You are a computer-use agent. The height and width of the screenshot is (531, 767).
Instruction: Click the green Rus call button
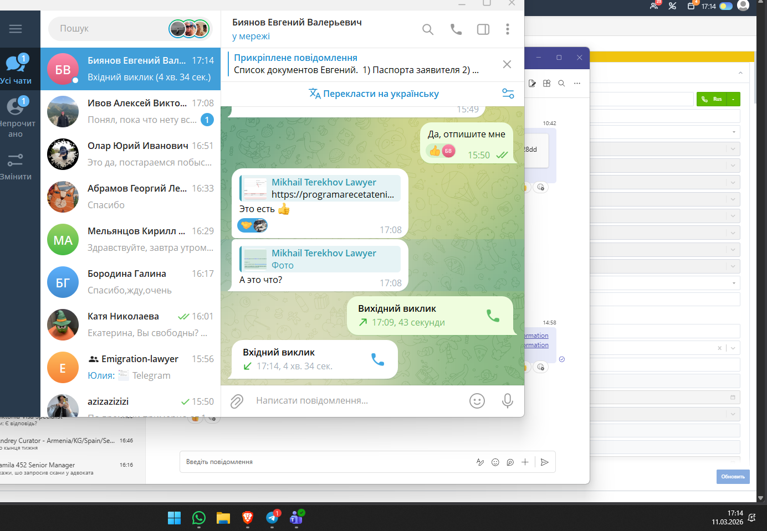(x=712, y=99)
